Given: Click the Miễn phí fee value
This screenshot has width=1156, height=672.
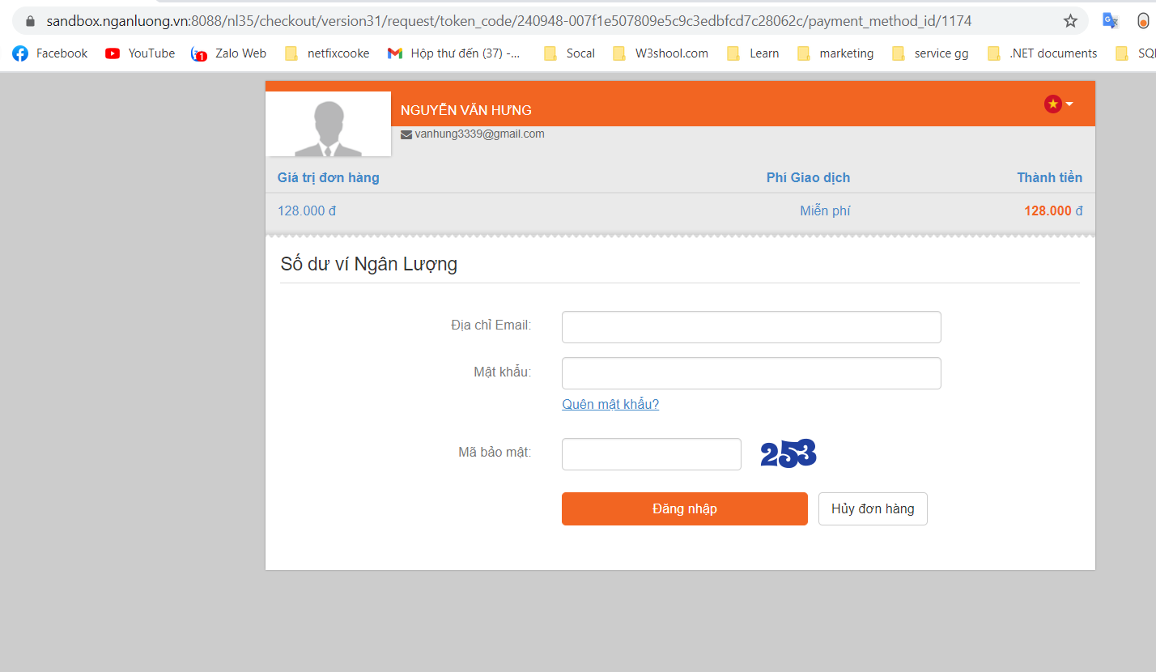Looking at the screenshot, I should [x=825, y=211].
